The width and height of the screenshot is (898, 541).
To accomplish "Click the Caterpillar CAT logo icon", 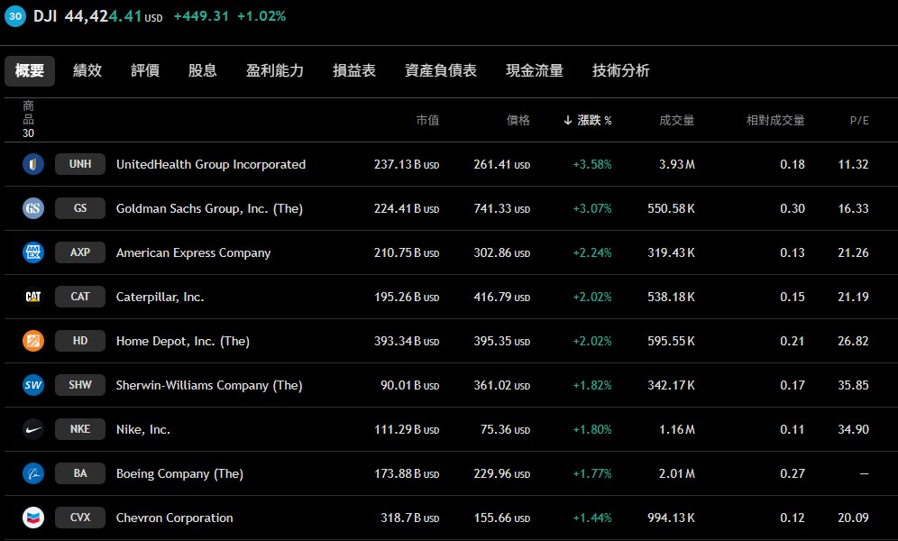I will (x=33, y=297).
